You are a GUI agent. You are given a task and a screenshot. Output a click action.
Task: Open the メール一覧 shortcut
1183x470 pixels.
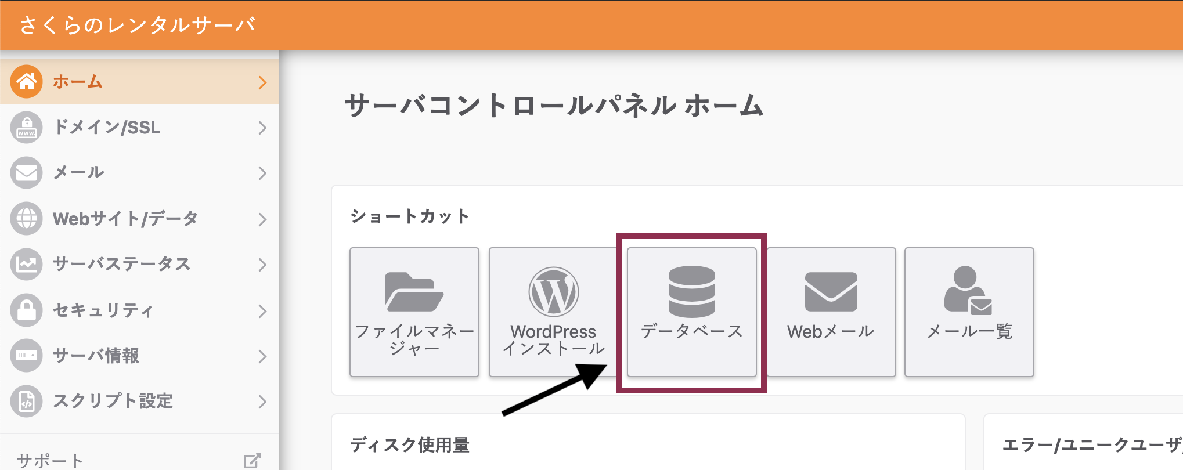(x=969, y=312)
